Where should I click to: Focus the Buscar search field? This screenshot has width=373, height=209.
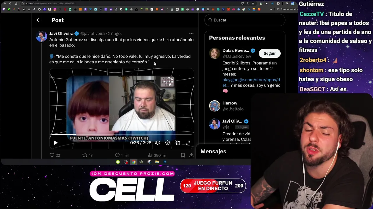coord(245,20)
